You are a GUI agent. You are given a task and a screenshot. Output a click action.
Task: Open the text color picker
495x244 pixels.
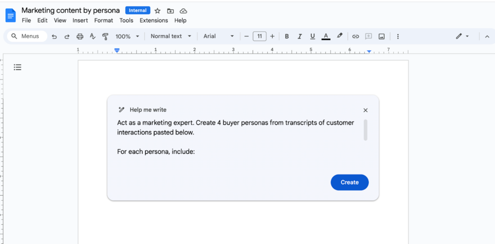tap(326, 37)
